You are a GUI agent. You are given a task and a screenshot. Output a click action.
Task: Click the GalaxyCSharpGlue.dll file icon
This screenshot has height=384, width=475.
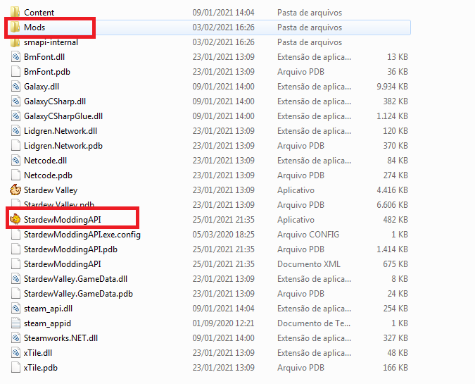pos(15,116)
